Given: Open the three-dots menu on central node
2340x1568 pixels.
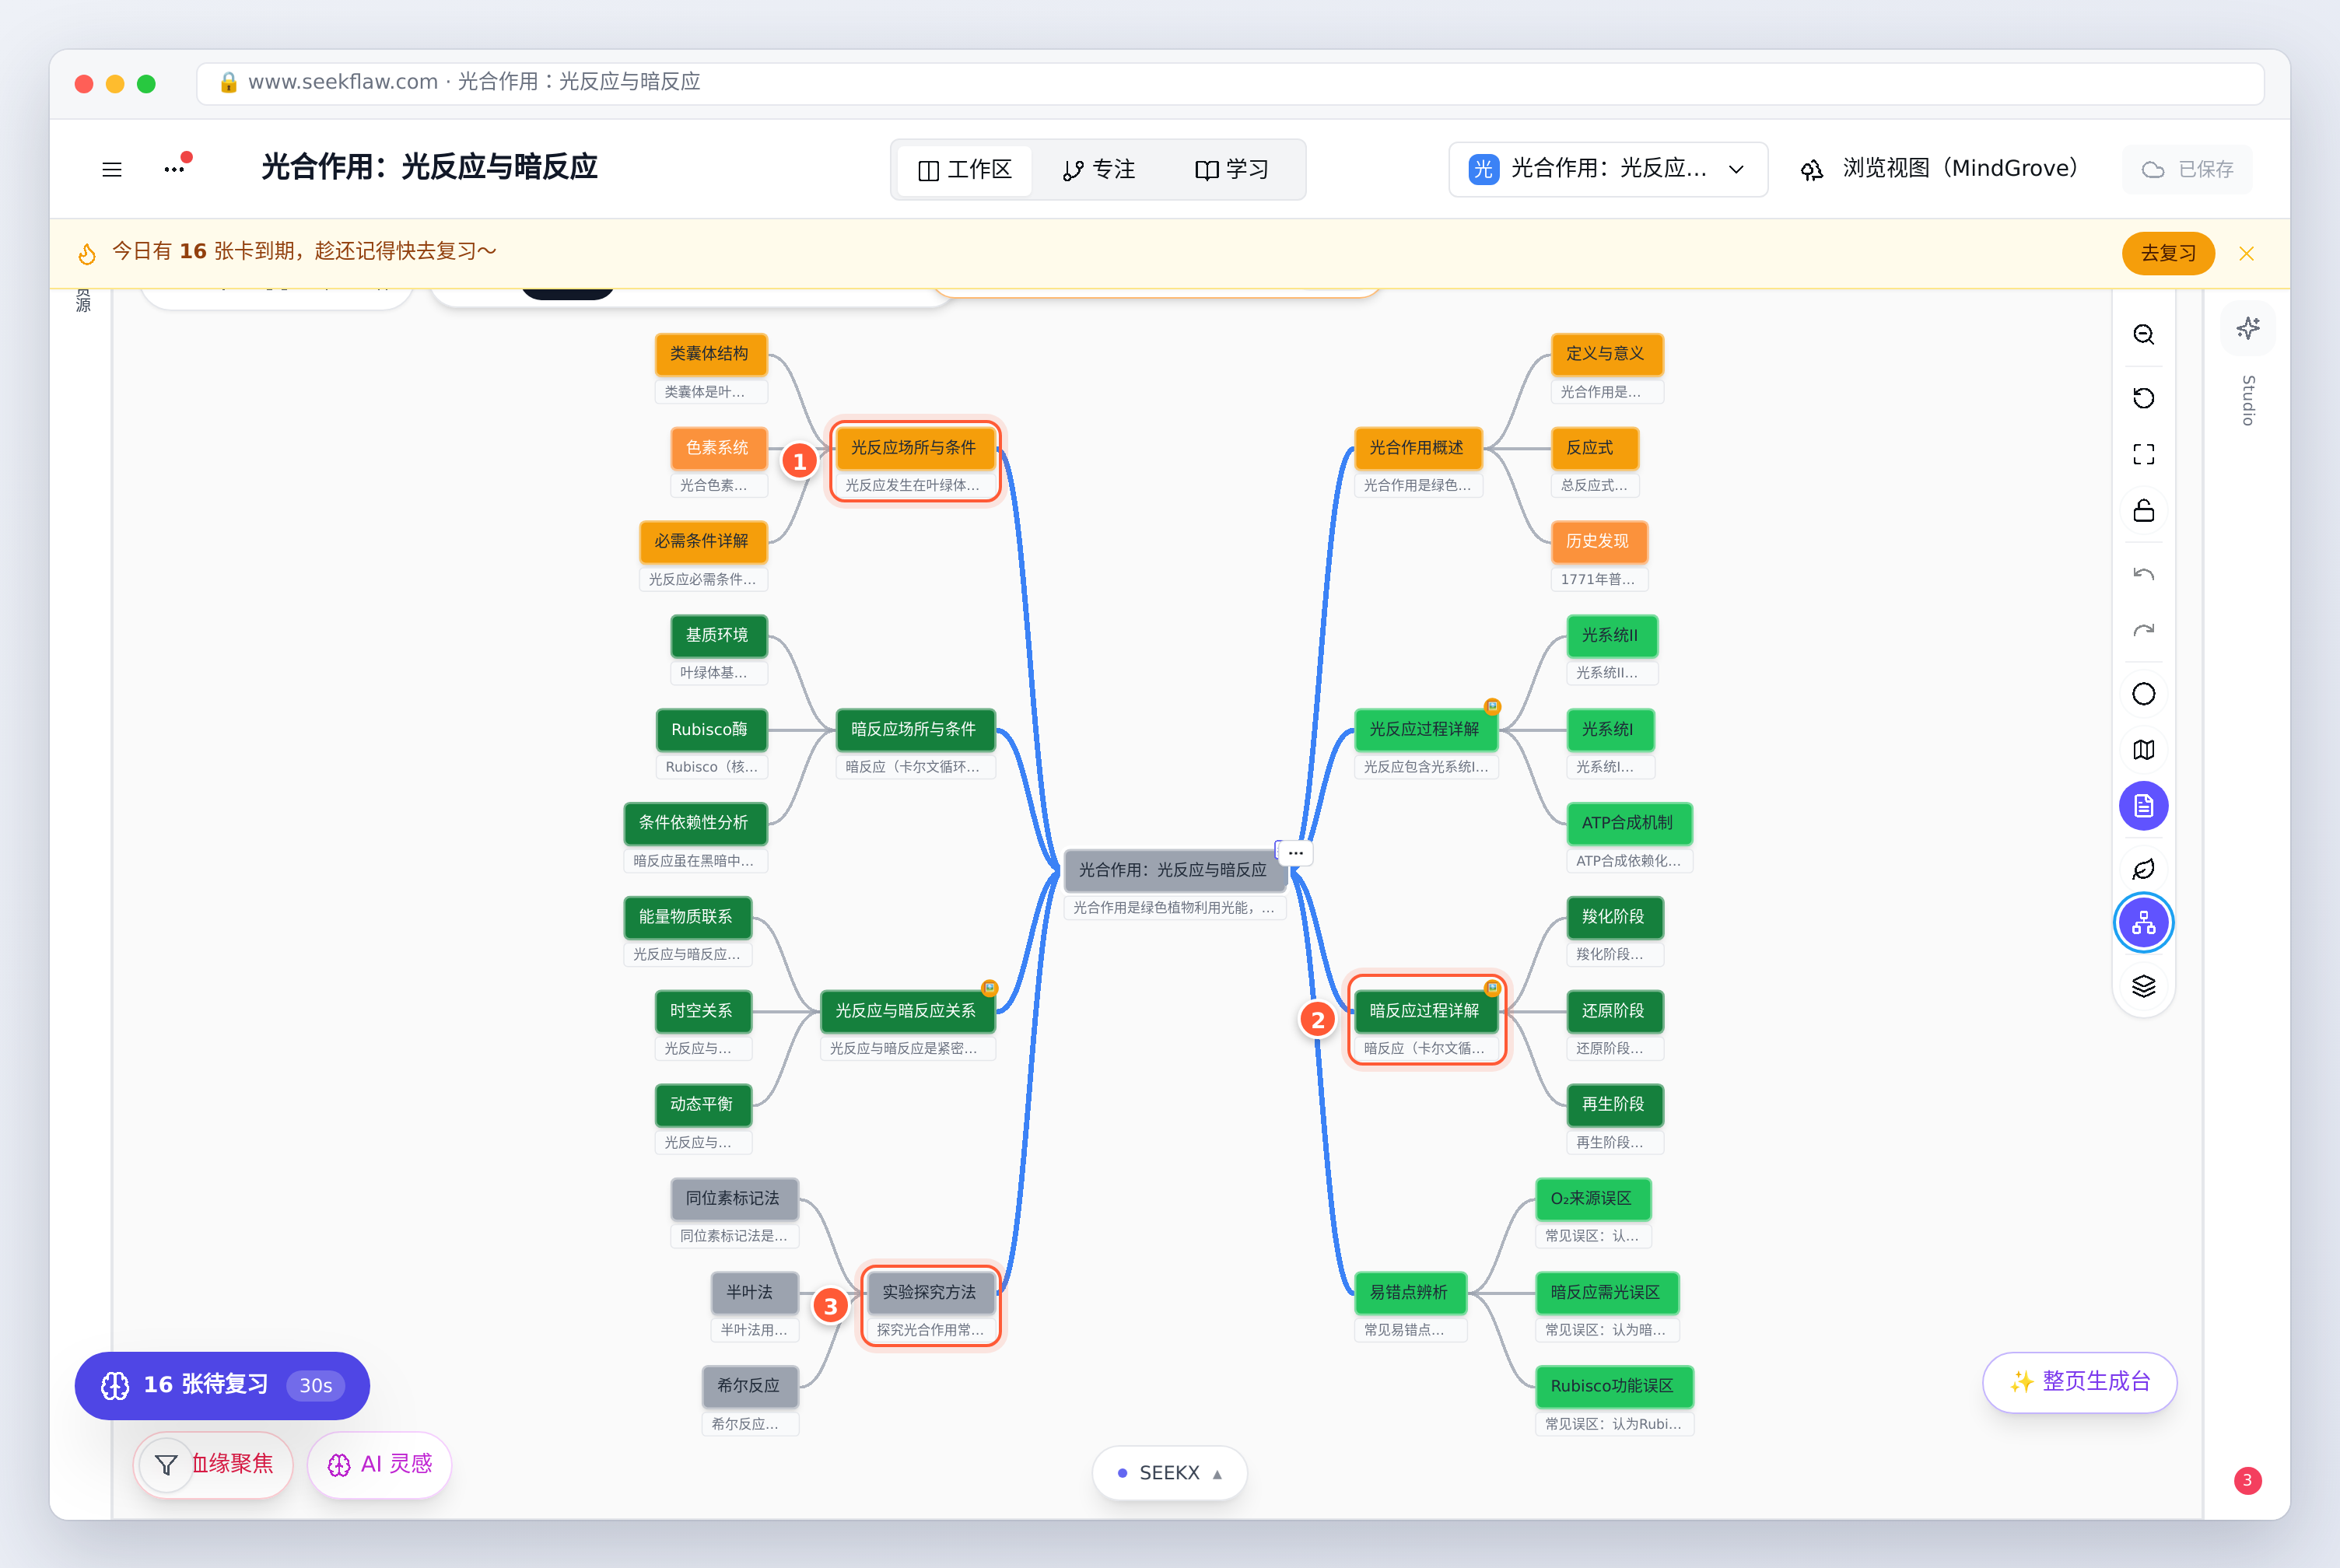Looking at the screenshot, I should [x=1295, y=853].
